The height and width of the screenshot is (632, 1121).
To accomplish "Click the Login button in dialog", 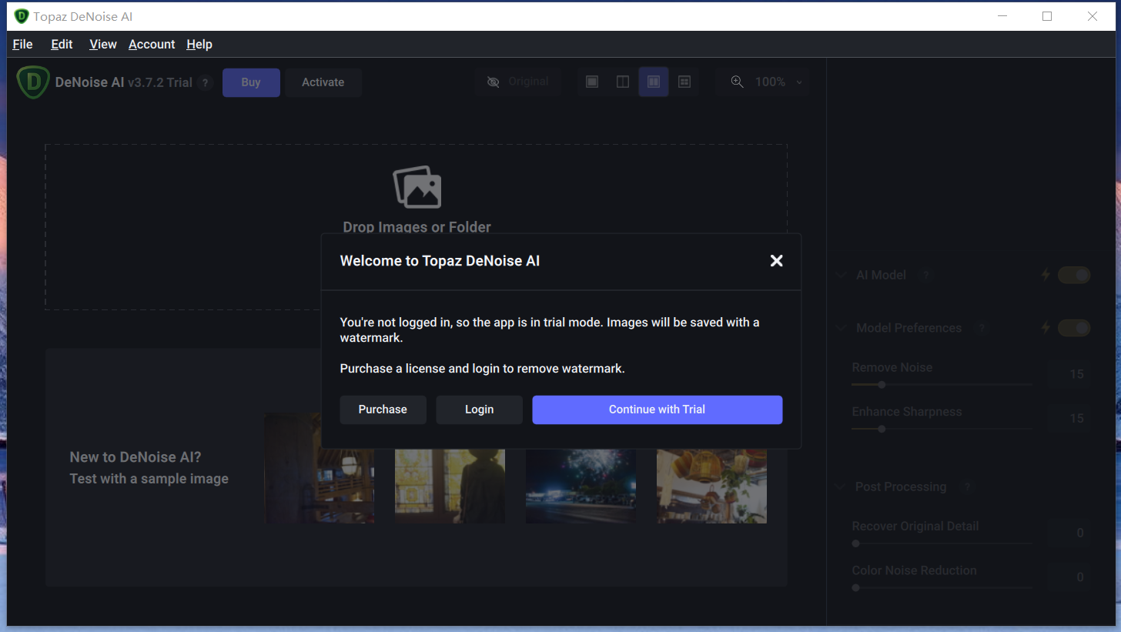I will tap(479, 410).
